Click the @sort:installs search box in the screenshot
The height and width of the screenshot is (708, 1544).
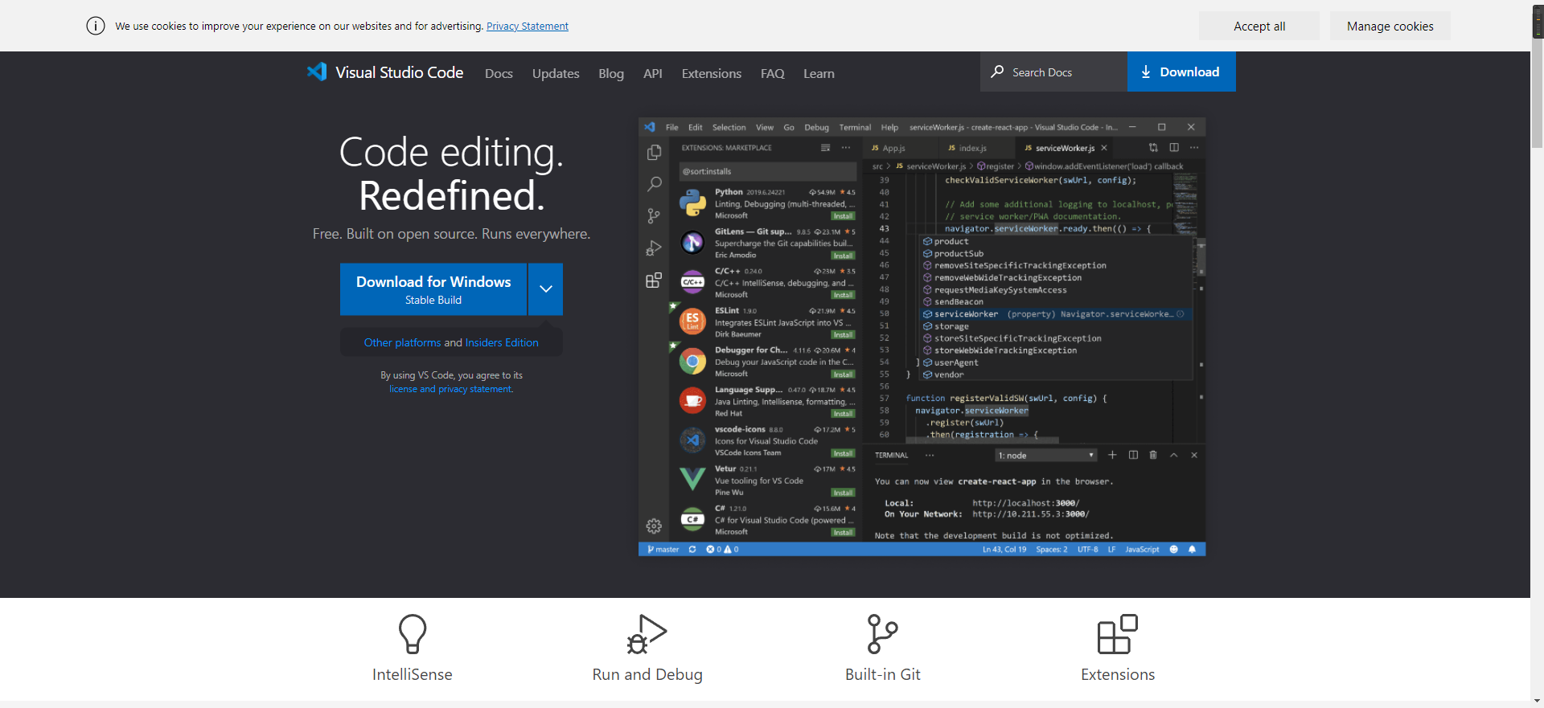(x=768, y=171)
